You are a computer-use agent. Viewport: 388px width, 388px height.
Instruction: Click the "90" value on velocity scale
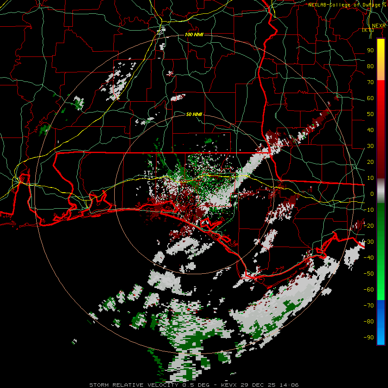pos(370,50)
